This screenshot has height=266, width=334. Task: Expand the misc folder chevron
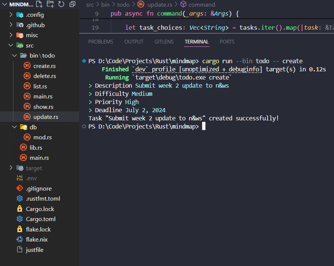tap(11, 35)
